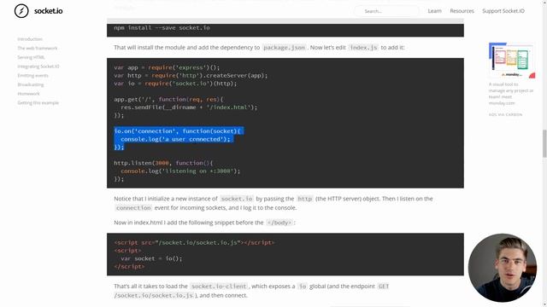The width and height of the screenshot is (547, 307).
Task: Click console.log('a user connected') line
Action: pyautogui.click(x=175, y=139)
